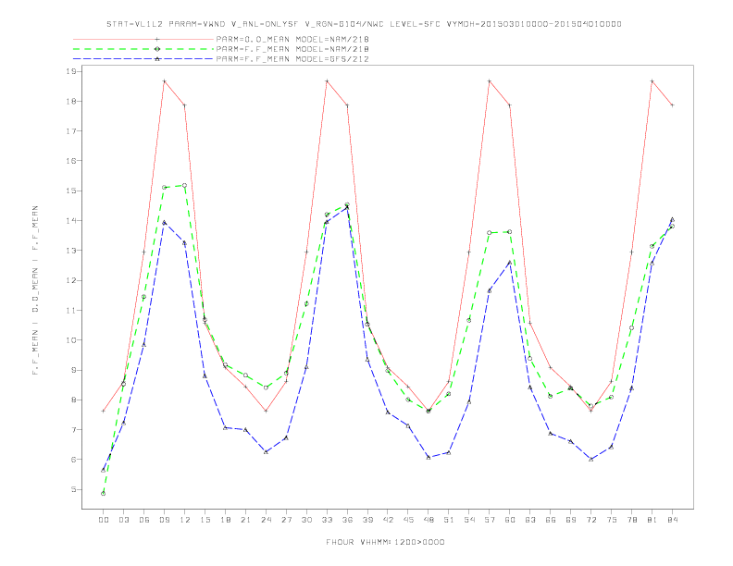Screen dimensions: 733x566
Task: Click x-axis forecast hour label 69
Action: click(571, 520)
